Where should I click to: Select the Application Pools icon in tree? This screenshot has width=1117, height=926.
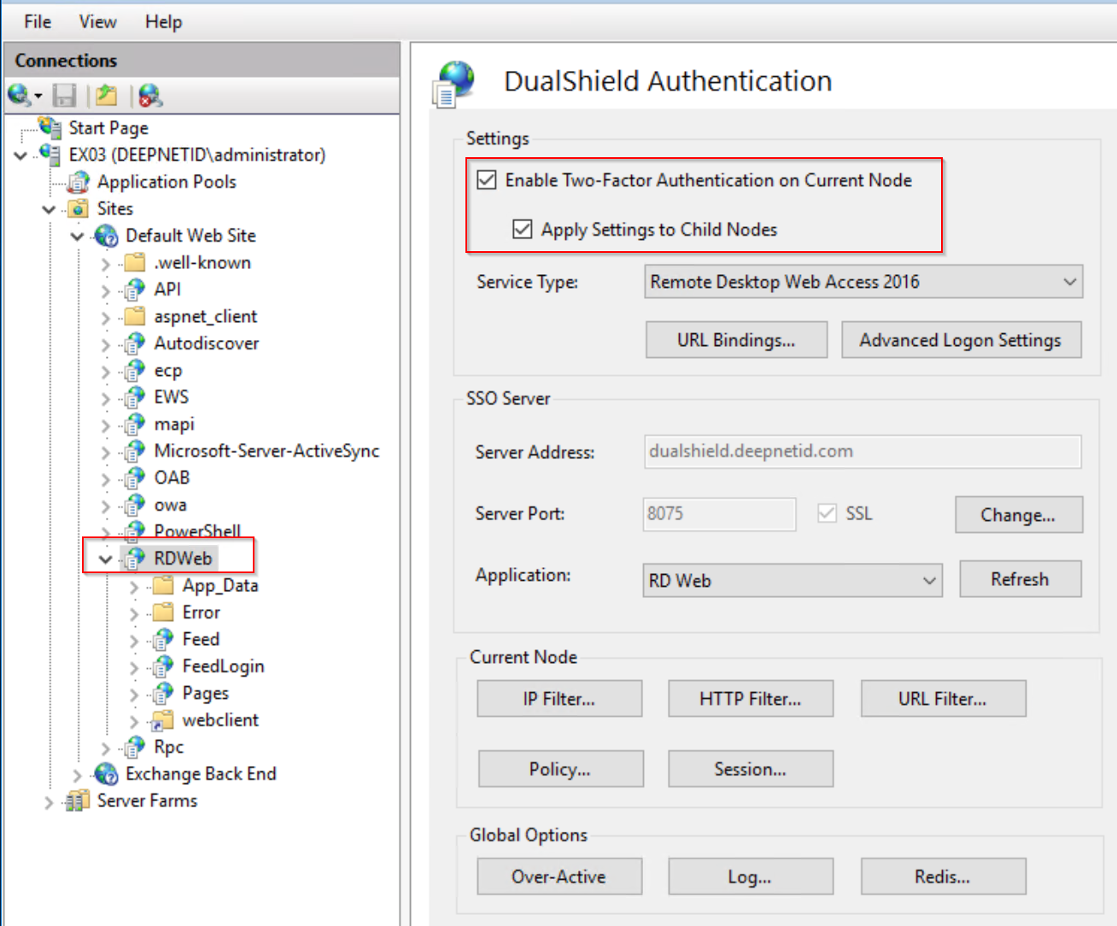click(79, 182)
